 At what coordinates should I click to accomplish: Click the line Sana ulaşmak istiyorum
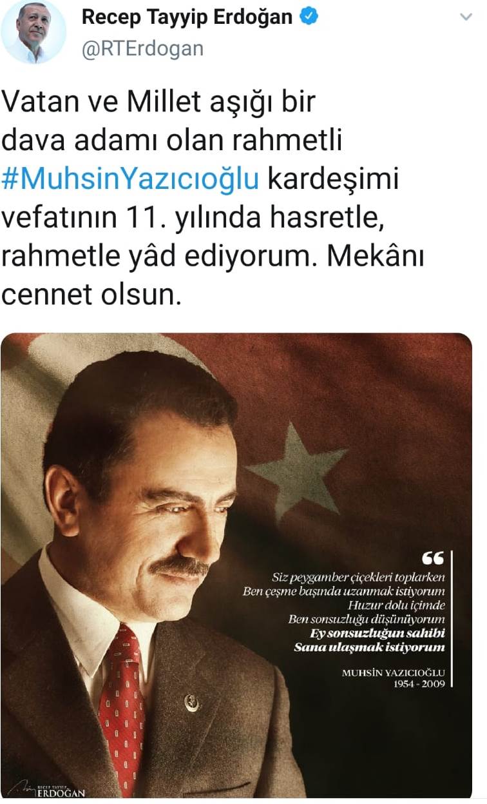pyautogui.click(x=370, y=647)
